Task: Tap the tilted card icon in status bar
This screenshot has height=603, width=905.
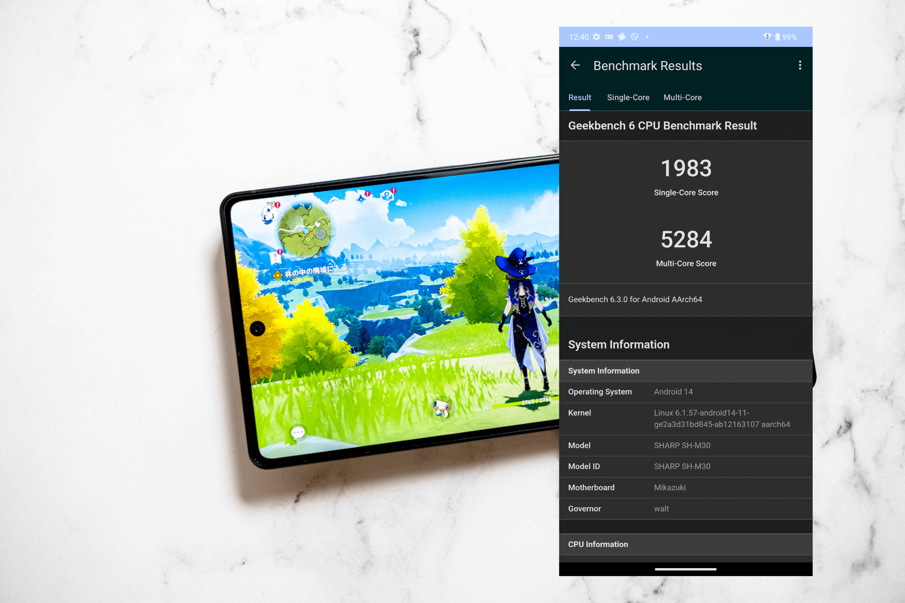Action: tap(622, 37)
